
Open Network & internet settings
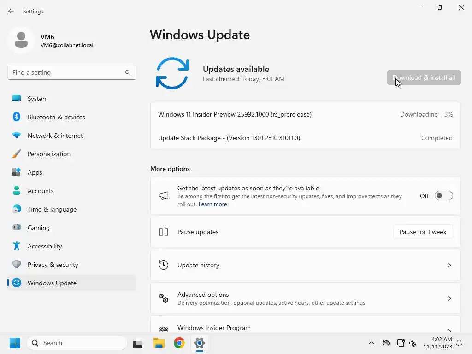click(x=72, y=136)
